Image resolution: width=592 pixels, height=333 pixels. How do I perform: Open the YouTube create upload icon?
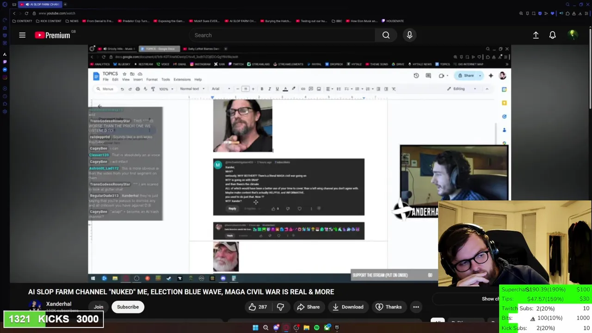pos(536,35)
